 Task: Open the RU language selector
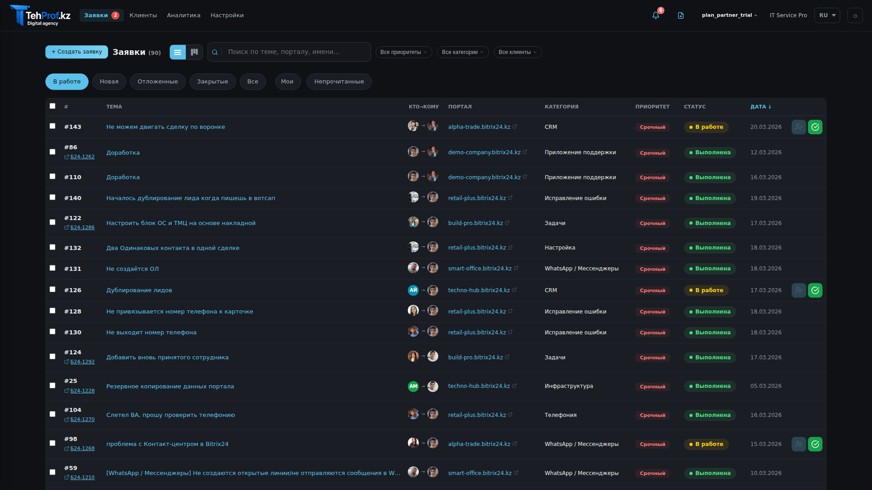coord(827,15)
